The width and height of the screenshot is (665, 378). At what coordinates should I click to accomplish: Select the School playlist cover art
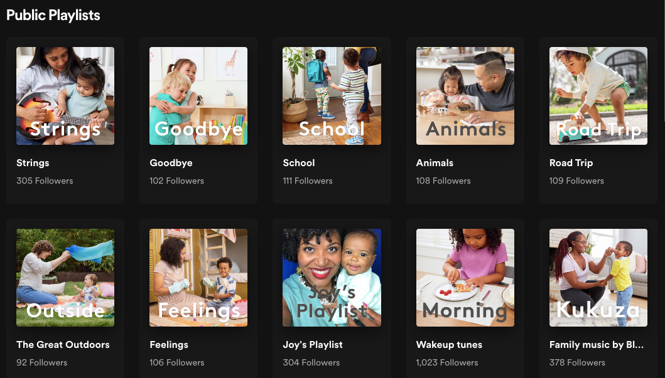pyautogui.click(x=332, y=96)
